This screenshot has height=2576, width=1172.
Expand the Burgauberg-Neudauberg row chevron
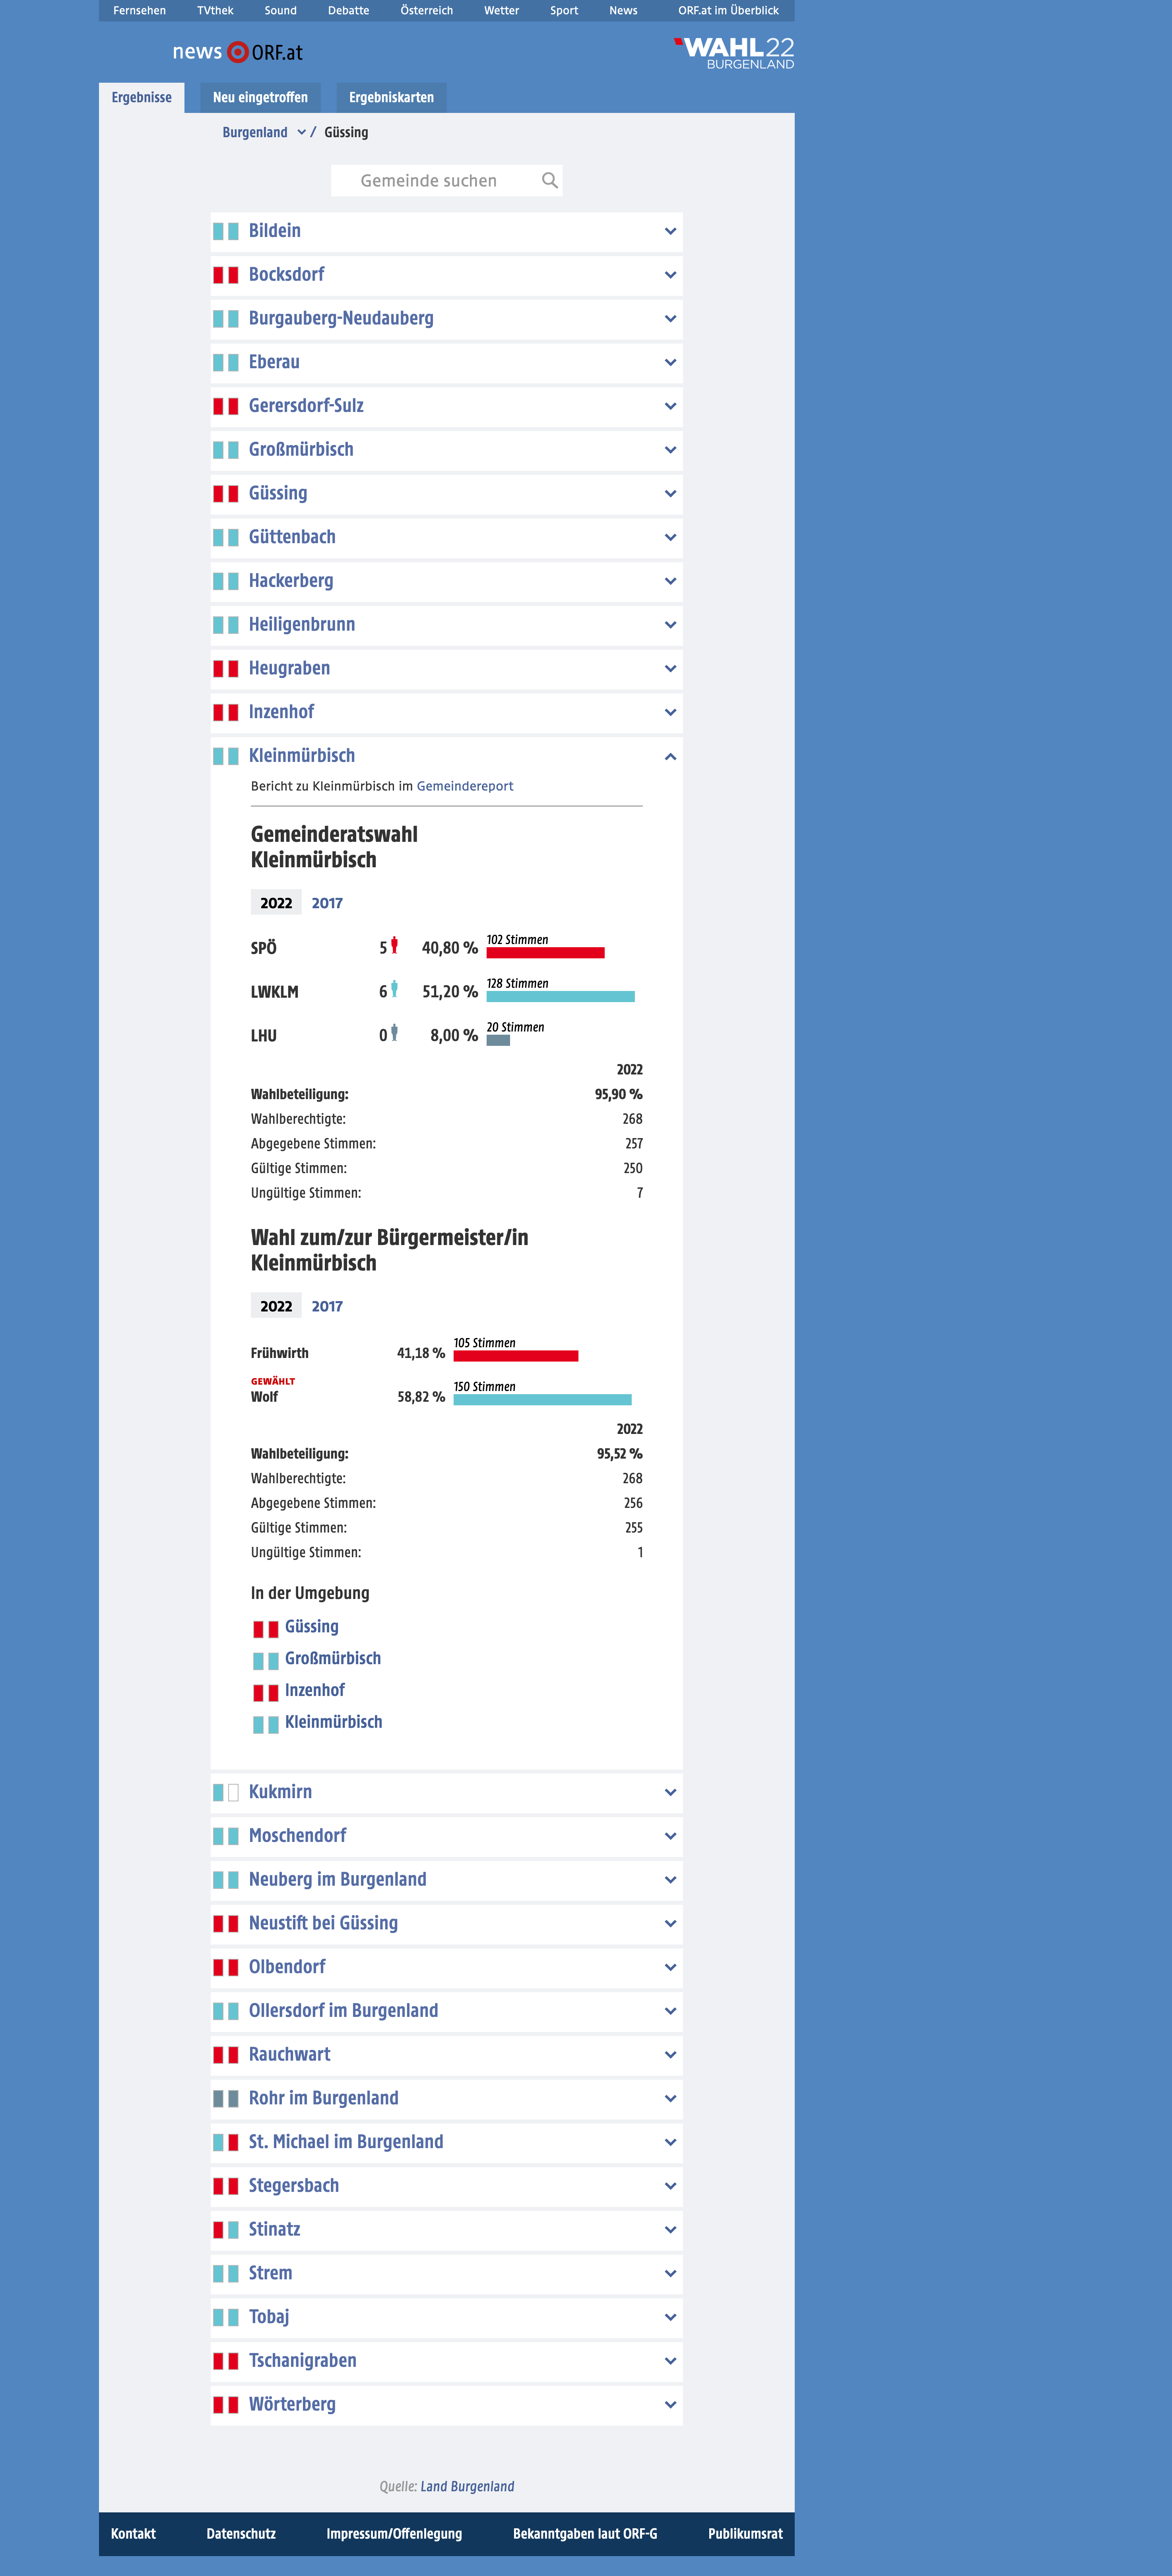pyautogui.click(x=670, y=319)
